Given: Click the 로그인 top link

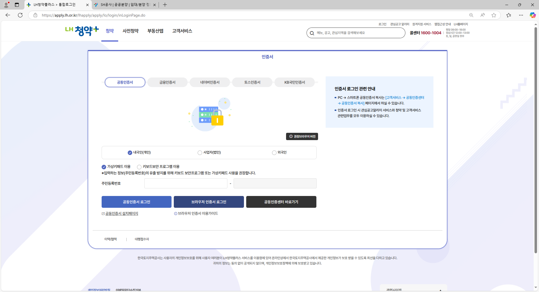Looking at the screenshot, I should pyautogui.click(x=382, y=24).
